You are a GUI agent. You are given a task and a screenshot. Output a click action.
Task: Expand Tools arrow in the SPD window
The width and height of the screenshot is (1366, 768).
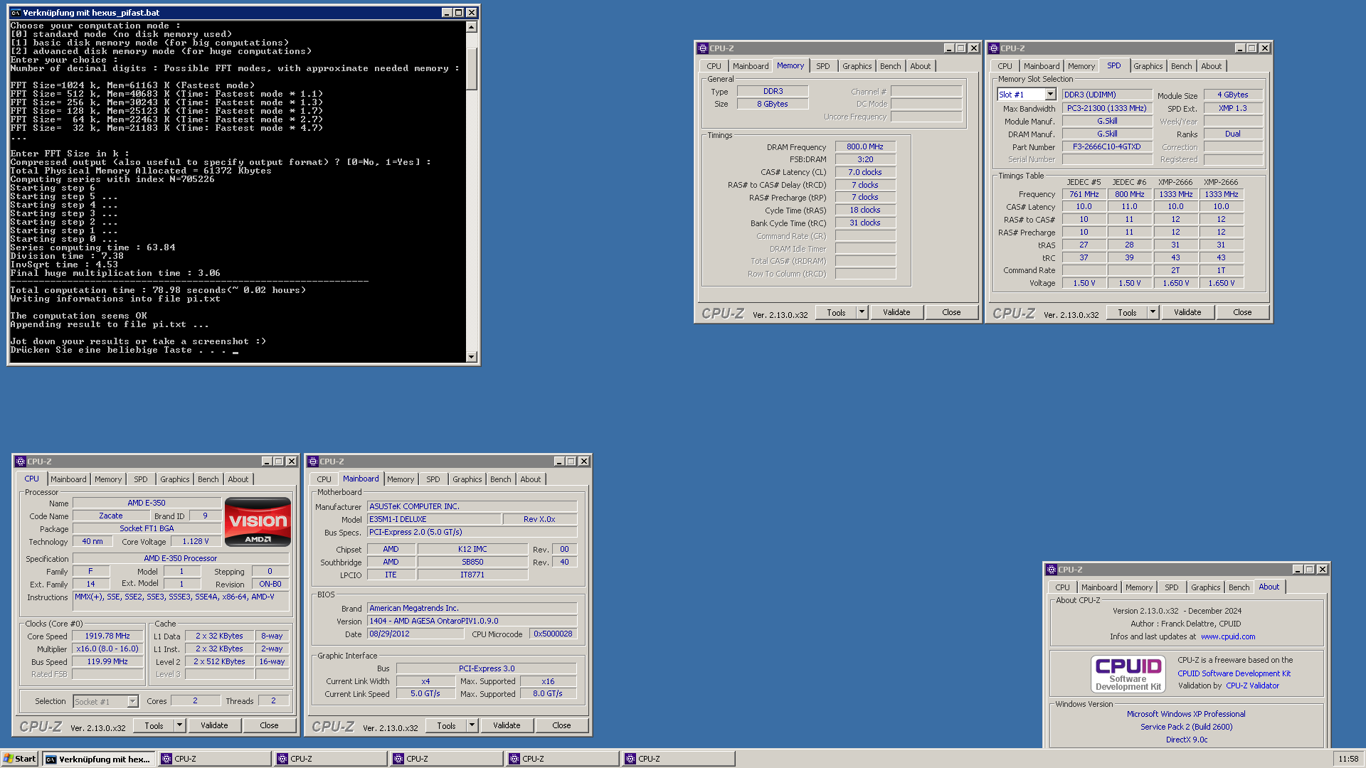click(1153, 312)
